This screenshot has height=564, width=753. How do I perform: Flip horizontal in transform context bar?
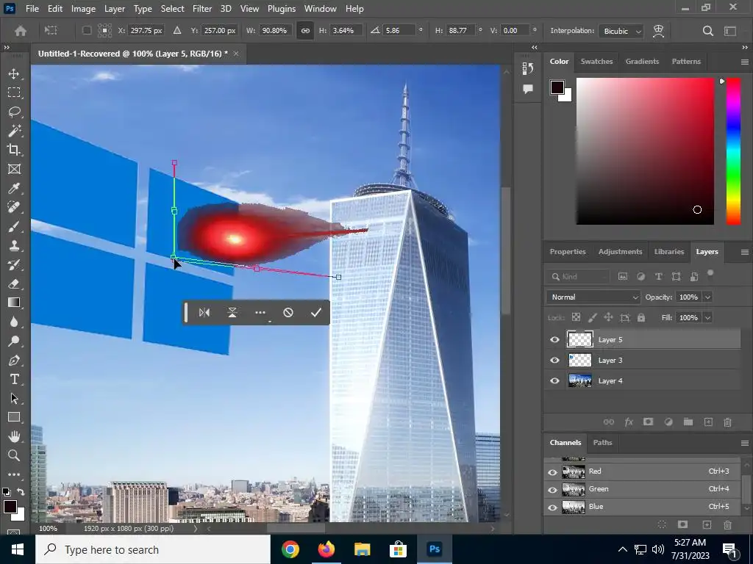[204, 313]
